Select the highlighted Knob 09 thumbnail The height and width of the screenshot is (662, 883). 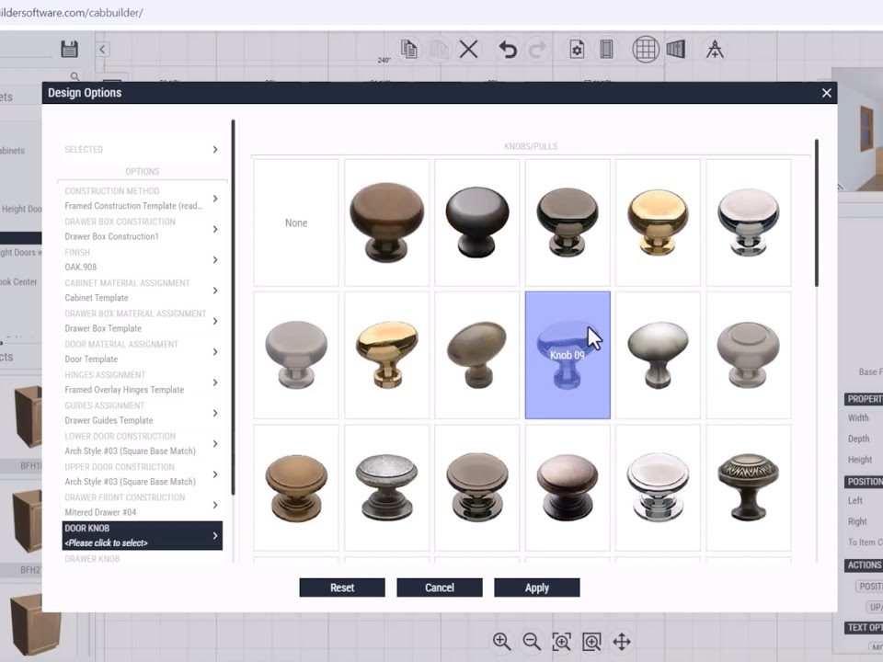tap(568, 355)
